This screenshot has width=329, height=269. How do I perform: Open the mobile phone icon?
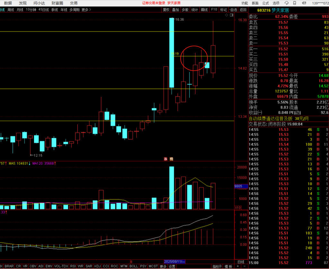pyautogui.click(x=295, y=3)
